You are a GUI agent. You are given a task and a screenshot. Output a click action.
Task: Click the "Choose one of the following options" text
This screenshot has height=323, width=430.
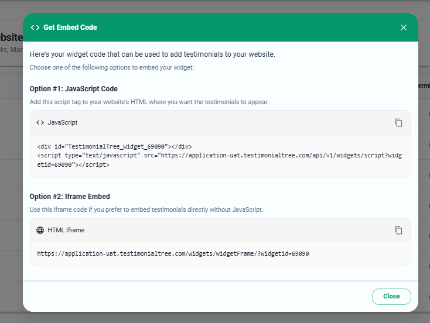[x=112, y=68]
